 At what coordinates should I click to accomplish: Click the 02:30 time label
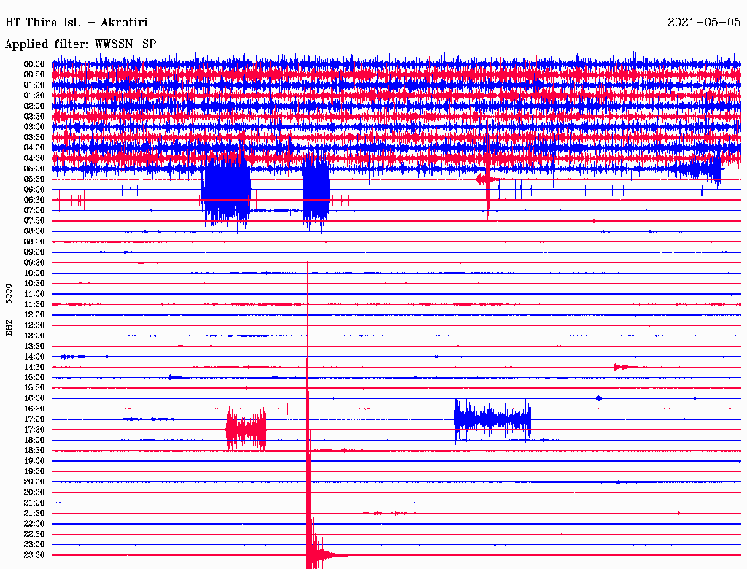pos(34,116)
